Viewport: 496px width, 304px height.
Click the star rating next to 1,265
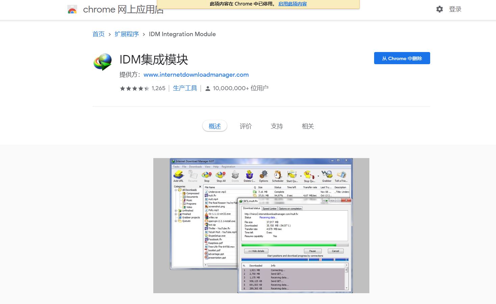click(134, 88)
